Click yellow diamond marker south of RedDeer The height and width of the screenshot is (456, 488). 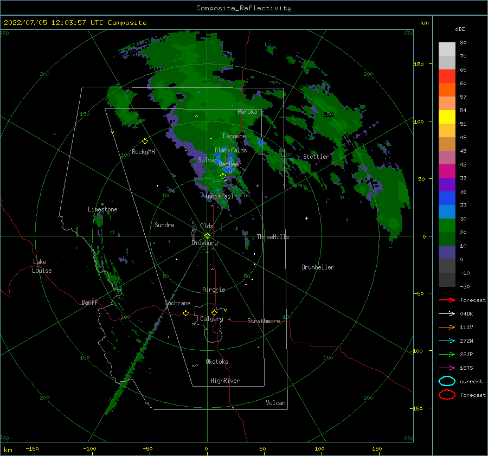point(223,176)
